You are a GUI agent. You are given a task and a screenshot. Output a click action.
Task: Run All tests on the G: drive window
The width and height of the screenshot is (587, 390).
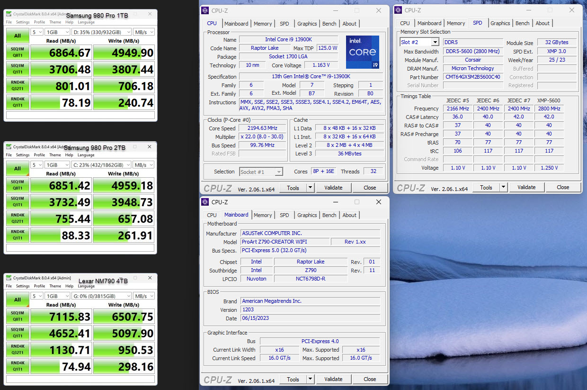coord(18,299)
